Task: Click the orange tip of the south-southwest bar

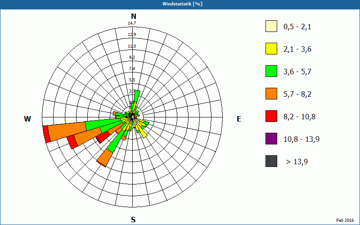Action: [105, 157]
